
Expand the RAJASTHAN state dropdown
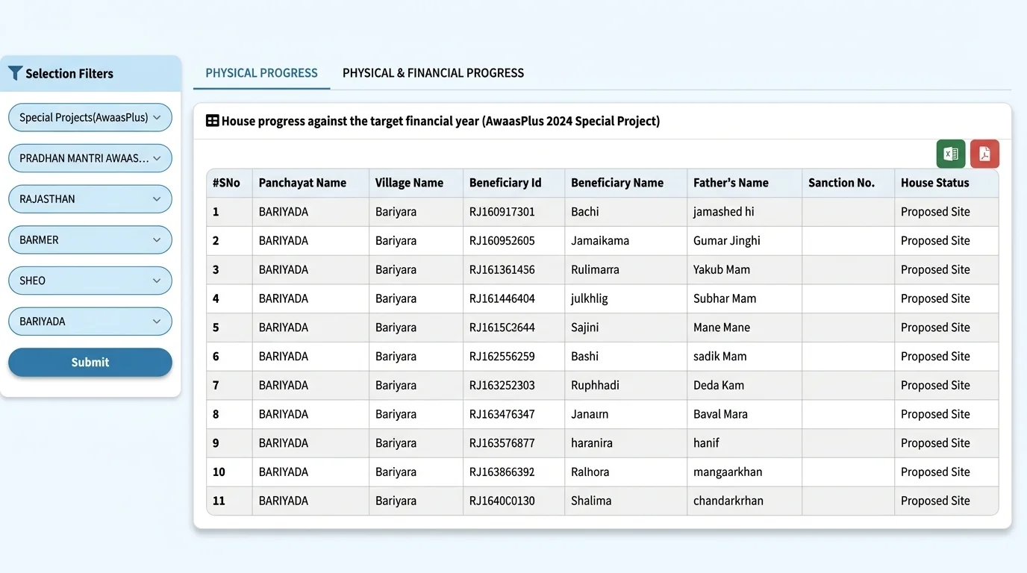90,199
